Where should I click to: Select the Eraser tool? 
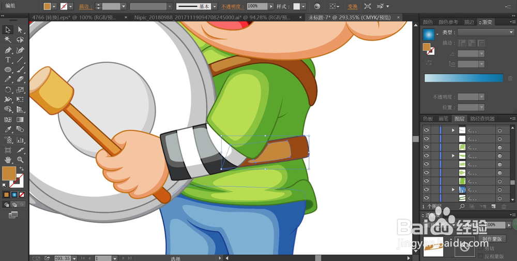pos(20,79)
